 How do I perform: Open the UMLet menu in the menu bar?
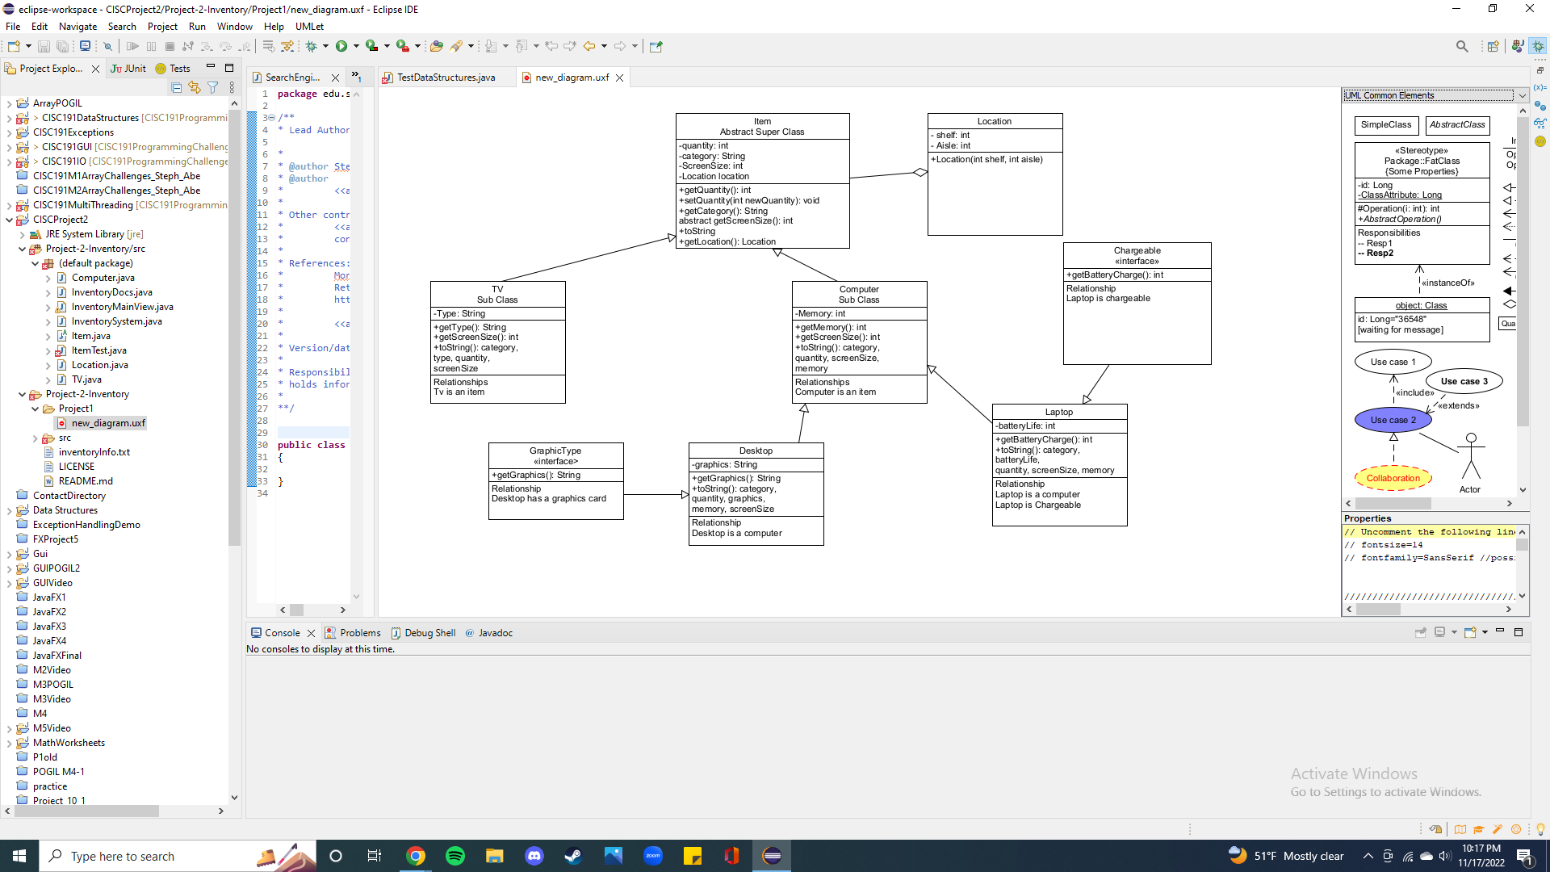point(309,26)
